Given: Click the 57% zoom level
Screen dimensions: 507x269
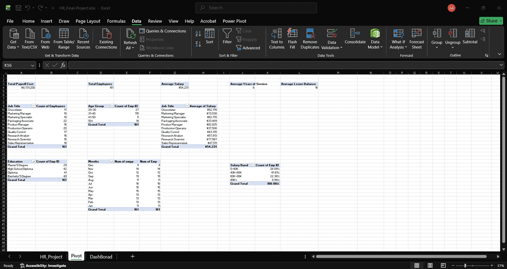Looking at the screenshot, I should coord(500,266).
